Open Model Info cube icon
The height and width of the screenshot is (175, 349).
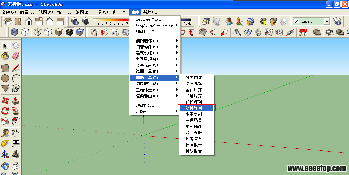pos(75,21)
